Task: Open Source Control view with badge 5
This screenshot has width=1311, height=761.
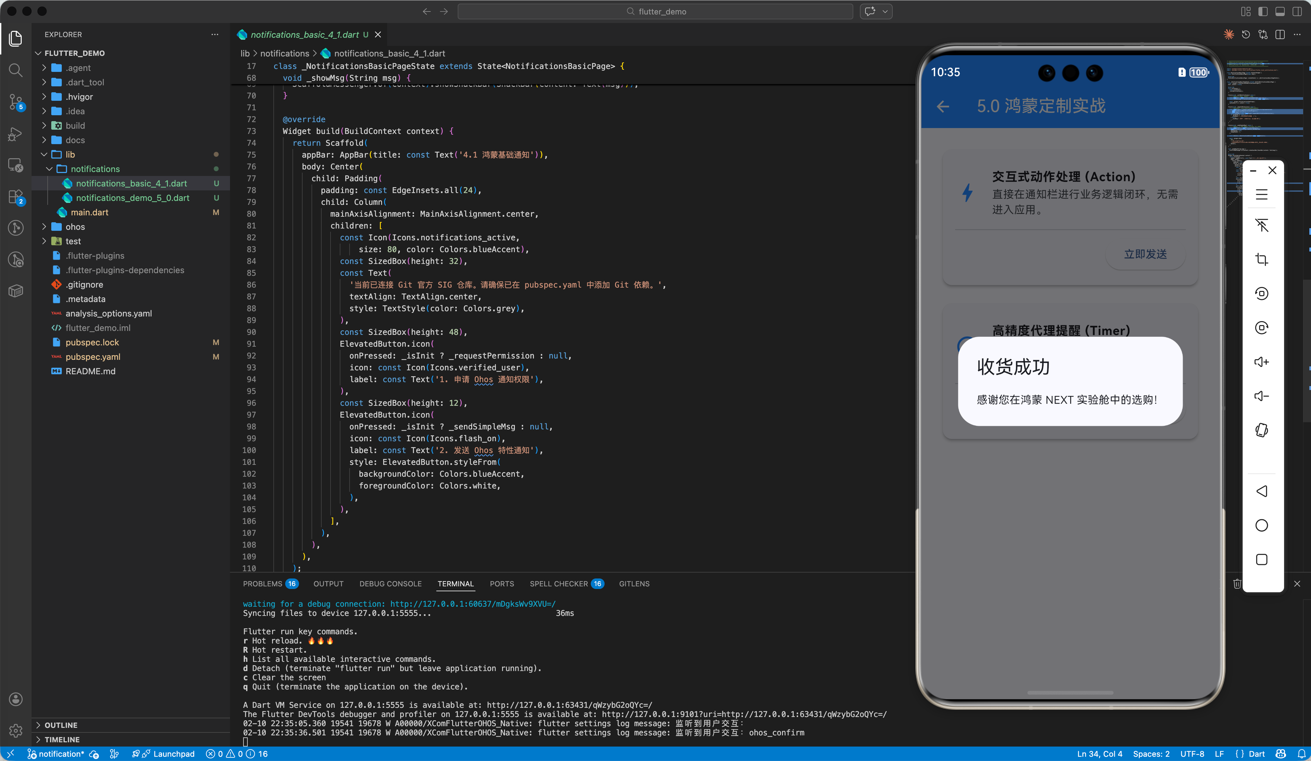Action: pyautogui.click(x=16, y=102)
